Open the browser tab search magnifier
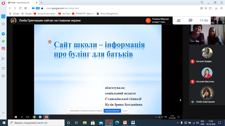The image size is (225, 126). (202, 2)
